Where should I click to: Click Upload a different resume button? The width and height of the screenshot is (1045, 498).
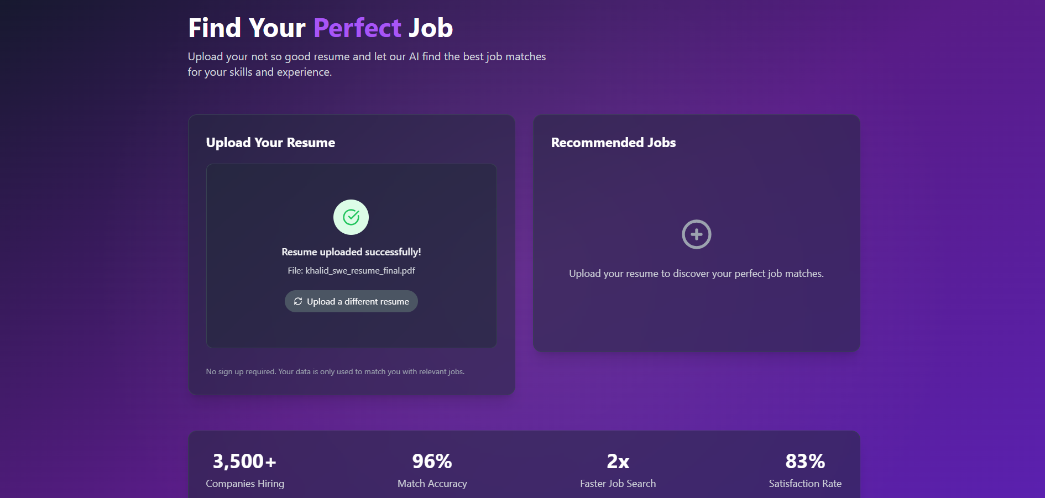(x=351, y=301)
